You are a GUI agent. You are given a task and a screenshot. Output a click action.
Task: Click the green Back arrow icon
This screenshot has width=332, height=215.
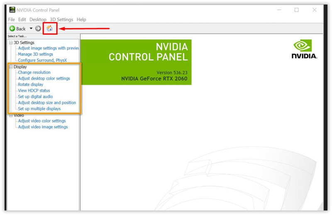coord(12,29)
